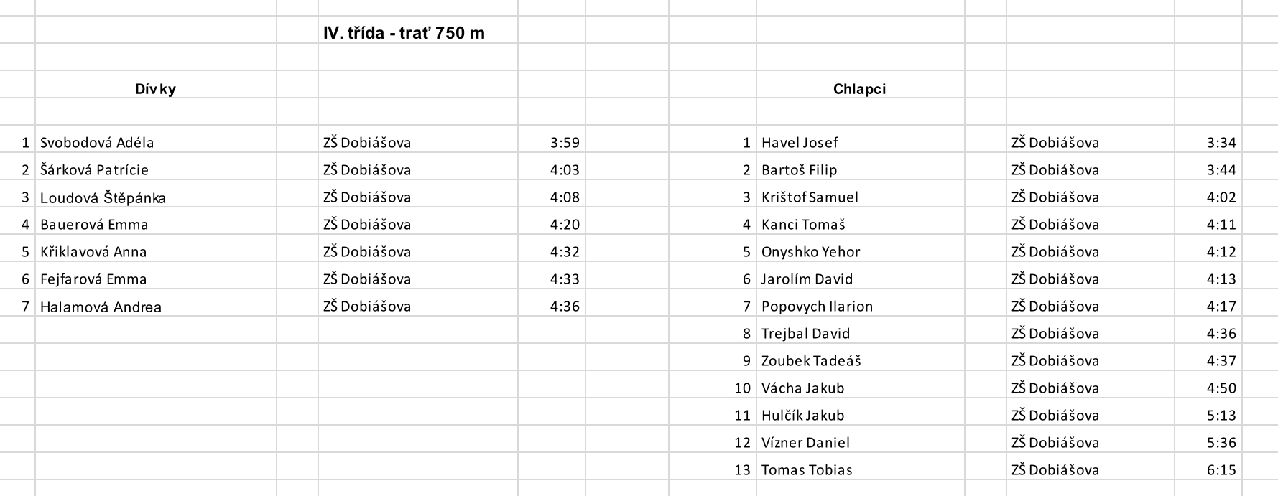Click the Popovych Ilarion name cell

[x=817, y=307]
